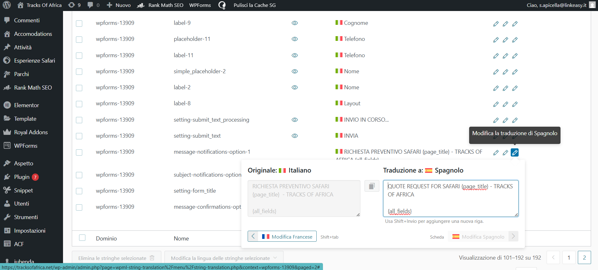This screenshot has height=270, width=598.
Task: Copy original text to translation field
Action: pyautogui.click(x=372, y=186)
